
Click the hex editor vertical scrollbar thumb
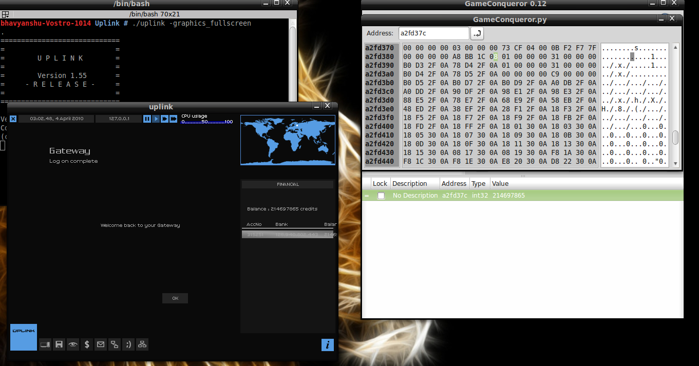tap(675, 138)
